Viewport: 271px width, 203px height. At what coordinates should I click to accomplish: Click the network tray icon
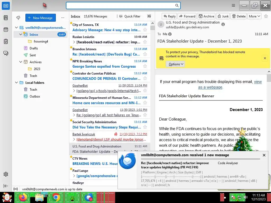pyautogui.click(x=240, y=197)
